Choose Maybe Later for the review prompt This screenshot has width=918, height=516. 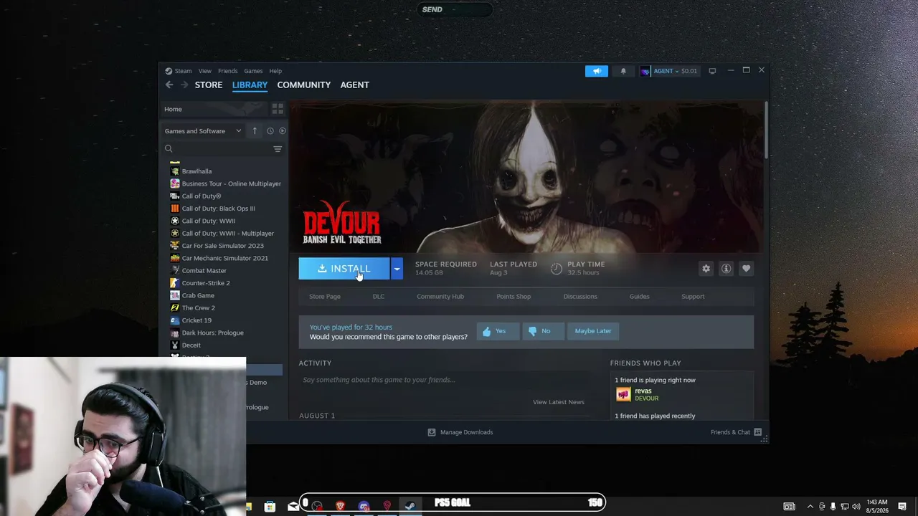click(x=593, y=331)
